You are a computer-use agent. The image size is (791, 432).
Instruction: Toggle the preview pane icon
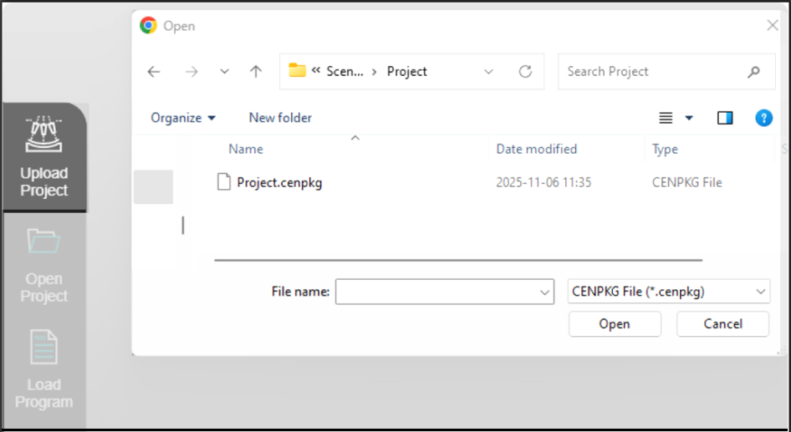[x=725, y=118]
